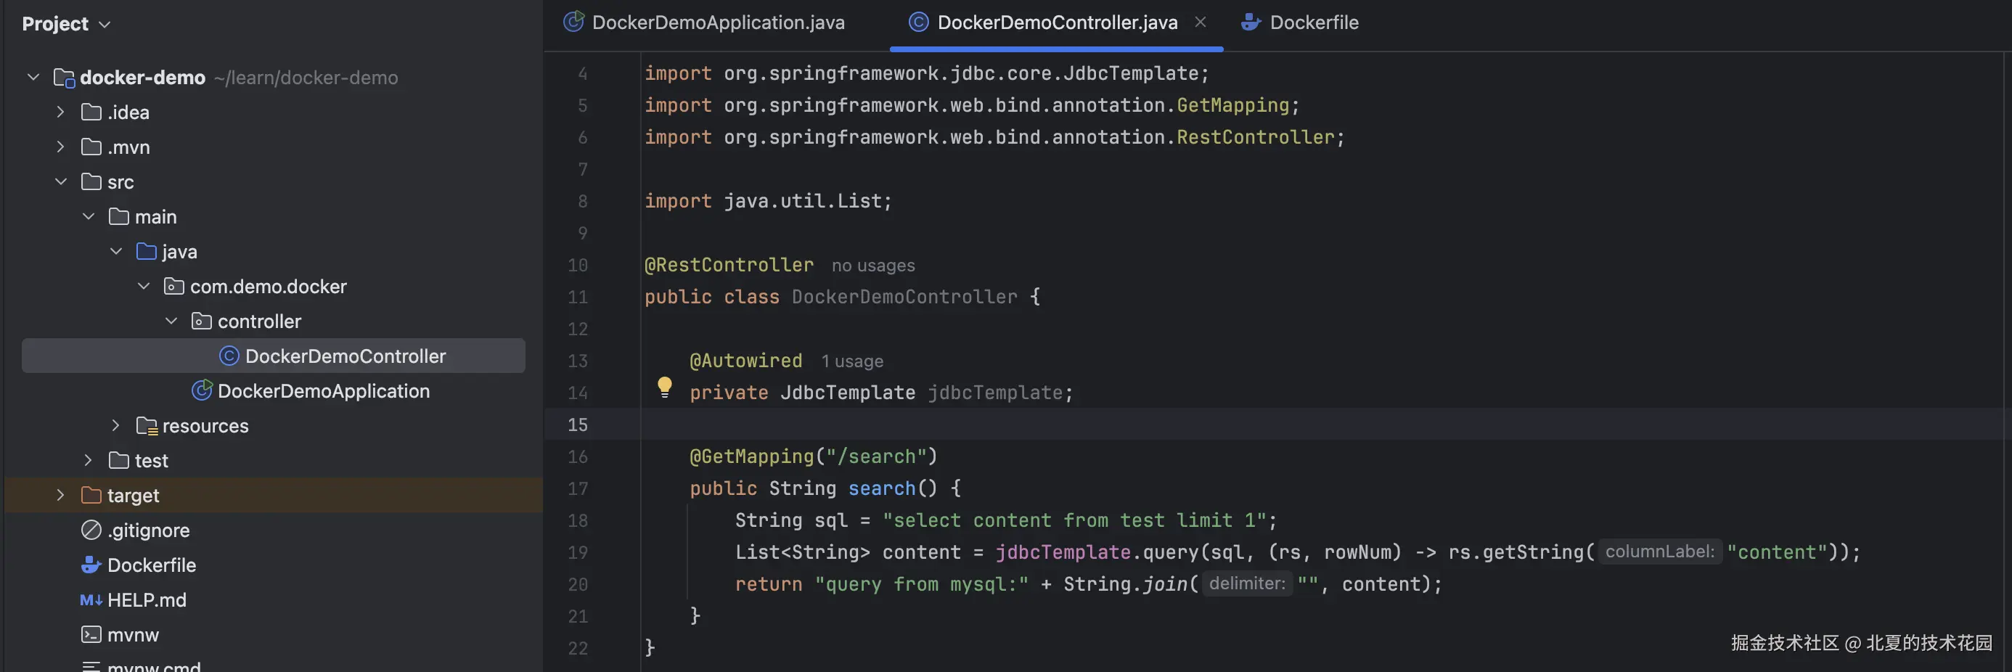
Task: Click the docker-demo project module icon
Action: coord(64,78)
